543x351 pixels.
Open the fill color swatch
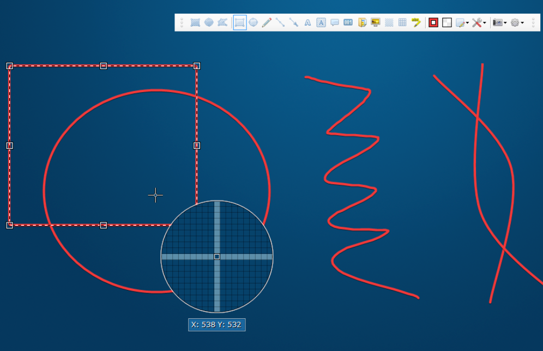pyautogui.click(x=447, y=23)
